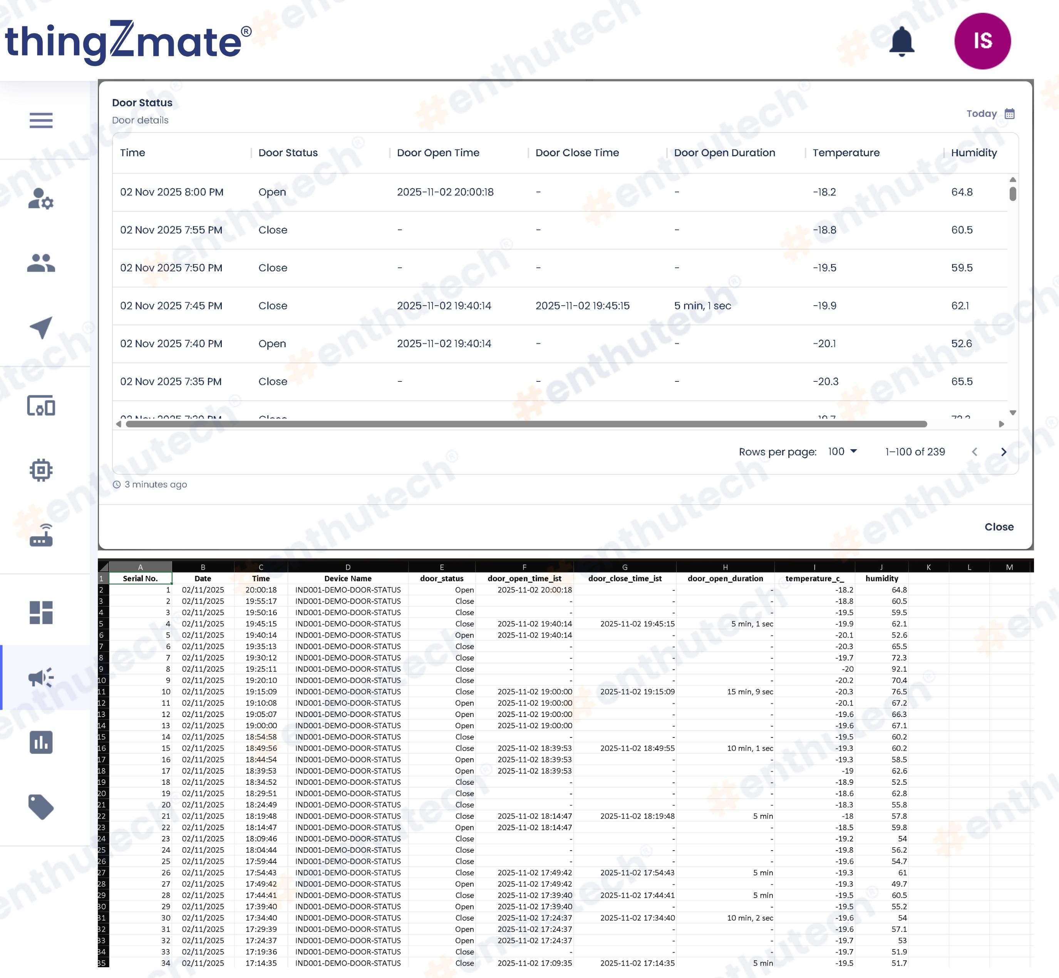
Task: Open the tag label sidebar icon
Action: point(41,807)
